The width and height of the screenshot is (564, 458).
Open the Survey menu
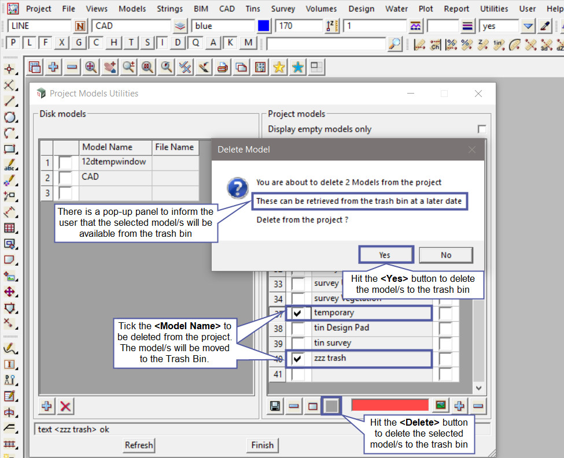[283, 9]
